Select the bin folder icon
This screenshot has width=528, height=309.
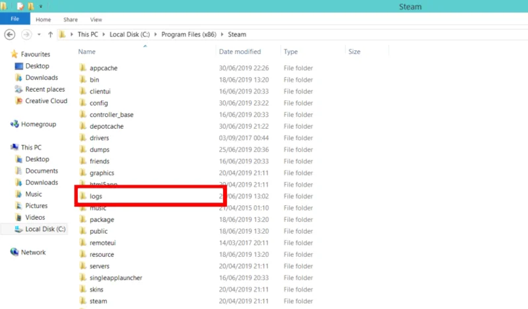pyautogui.click(x=83, y=79)
